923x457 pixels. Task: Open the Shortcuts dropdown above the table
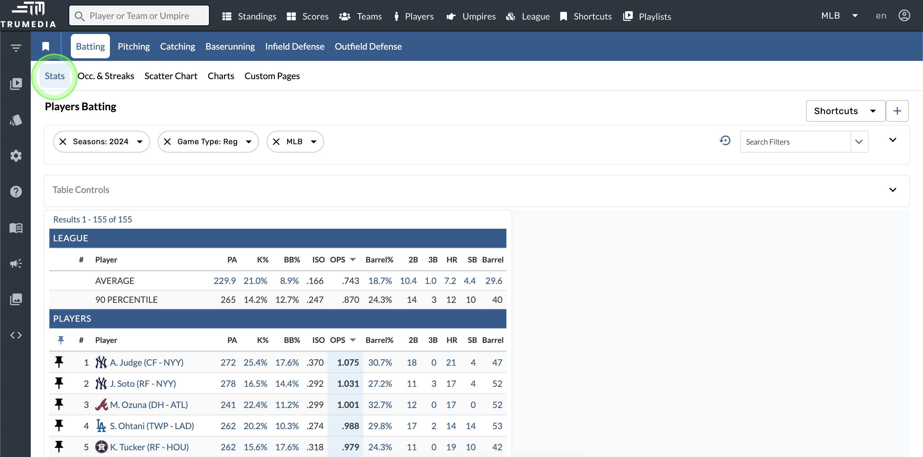[x=844, y=111]
